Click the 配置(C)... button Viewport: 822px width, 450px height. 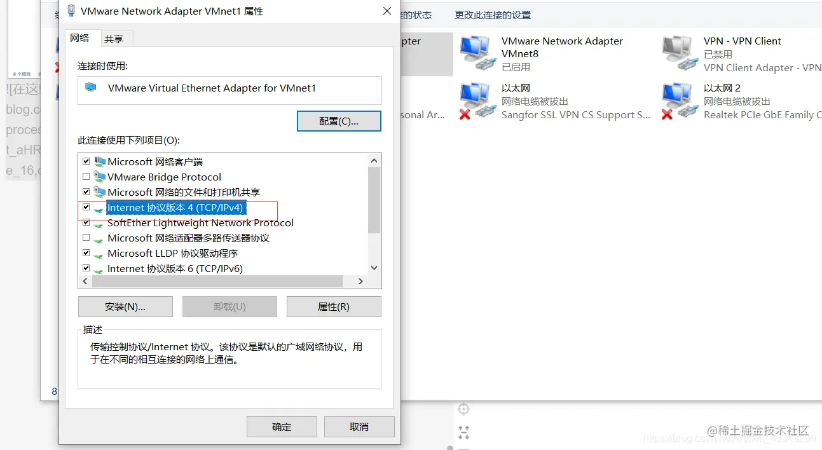[339, 121]
